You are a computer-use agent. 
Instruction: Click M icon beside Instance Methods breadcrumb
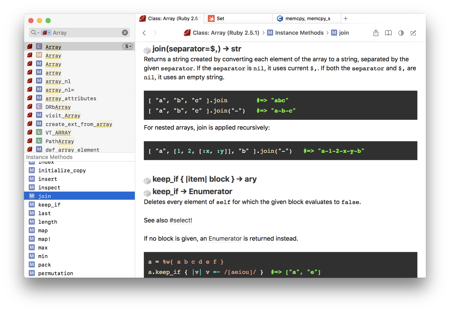point(270,33)
